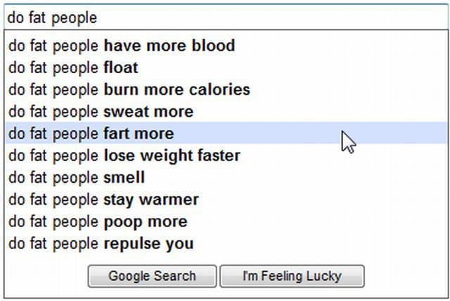Viewport: 450px width, 301px height.
Task: Place cursor after "do fat people" query text
Action: pyautogui.click(x=98, y=18)
